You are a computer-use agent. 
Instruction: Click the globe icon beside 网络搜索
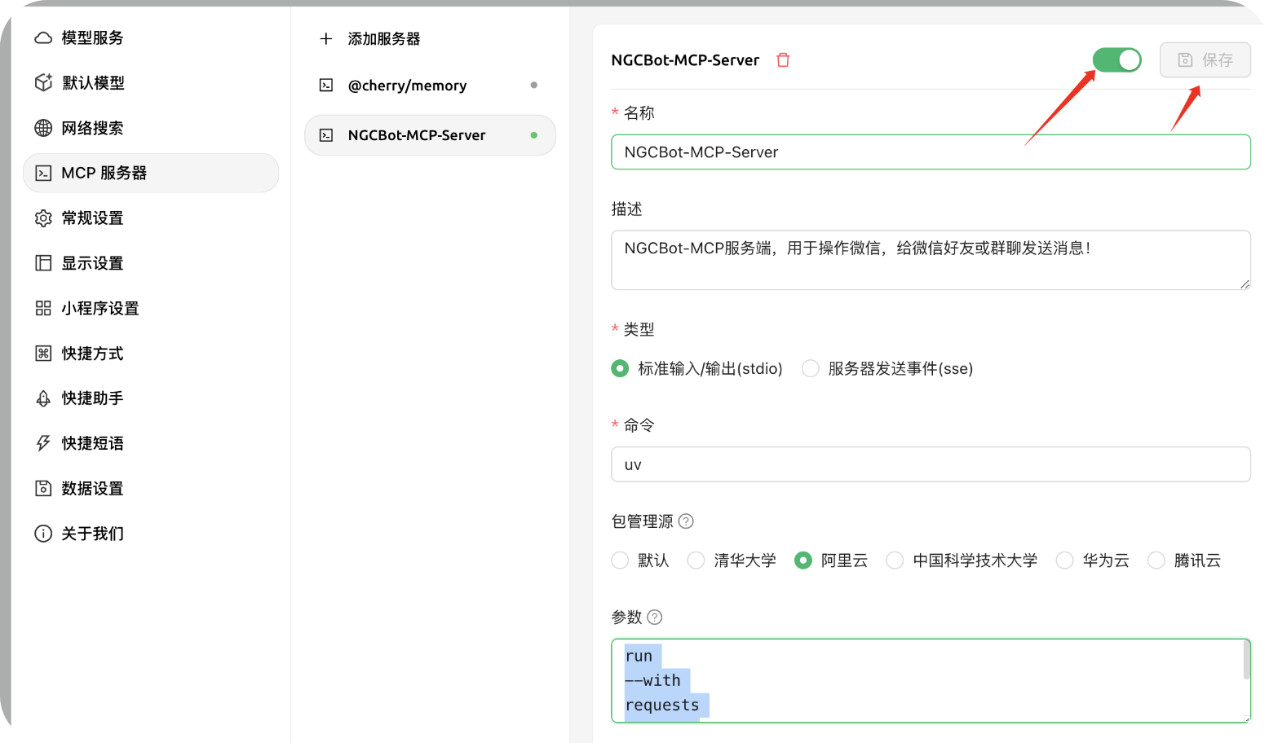43,128
